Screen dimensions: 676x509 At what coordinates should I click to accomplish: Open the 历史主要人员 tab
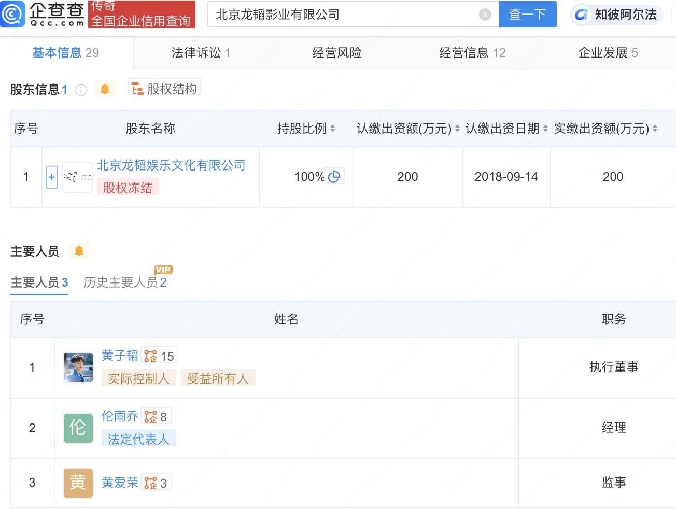125,282
